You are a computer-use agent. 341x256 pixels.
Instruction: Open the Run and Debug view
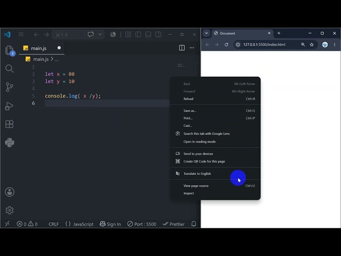pyautogui.click(x=10, y=106)
